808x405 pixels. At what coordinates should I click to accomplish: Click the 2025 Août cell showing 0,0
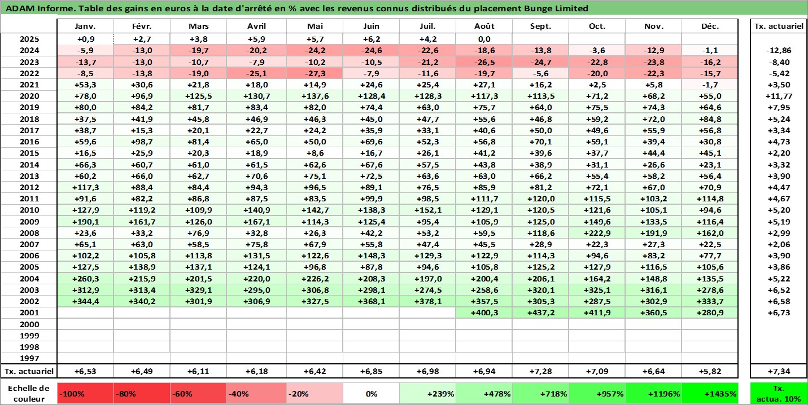point(484,39)
